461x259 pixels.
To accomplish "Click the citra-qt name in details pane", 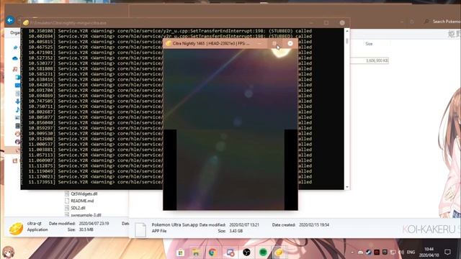I will click(35, 224).
